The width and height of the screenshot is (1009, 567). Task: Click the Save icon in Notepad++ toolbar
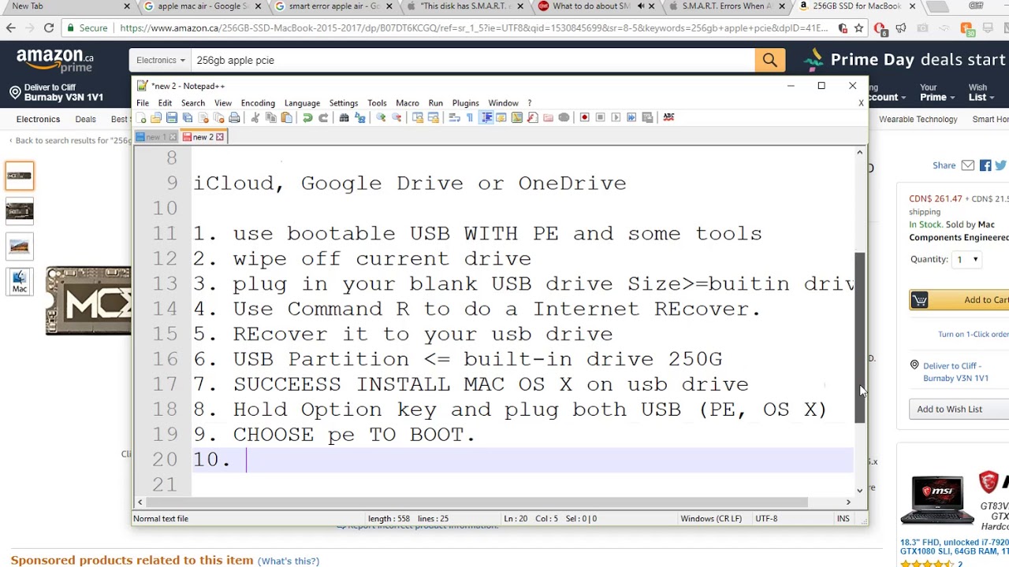[x=172, y=117]
